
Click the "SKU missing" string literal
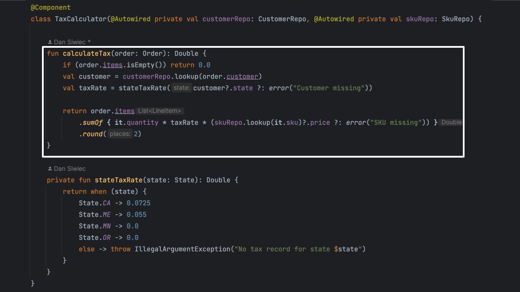click(398, 122)
